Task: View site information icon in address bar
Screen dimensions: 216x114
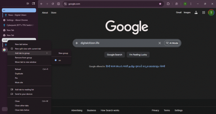Action: pos(65,4)
